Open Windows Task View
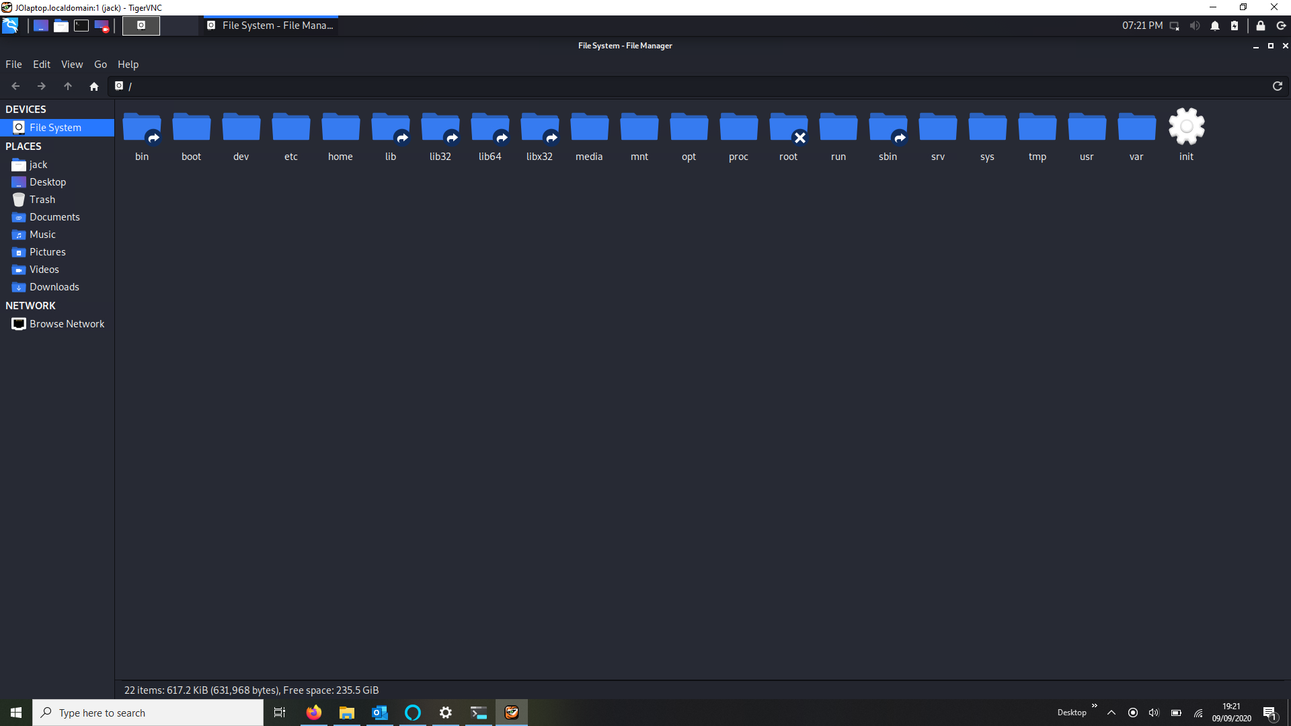 [x=280, y=713]
